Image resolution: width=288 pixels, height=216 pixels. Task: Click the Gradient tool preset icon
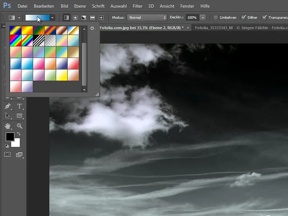coord(12,18)
